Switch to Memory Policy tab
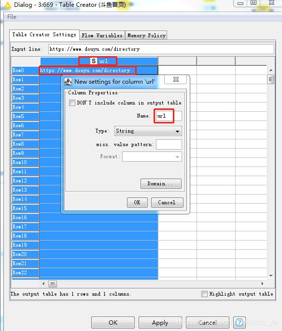 click(x=146, y=35)
